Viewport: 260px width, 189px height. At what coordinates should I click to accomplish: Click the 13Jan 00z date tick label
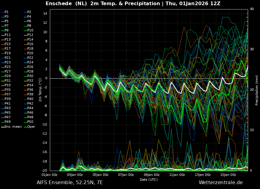[202, 175]
